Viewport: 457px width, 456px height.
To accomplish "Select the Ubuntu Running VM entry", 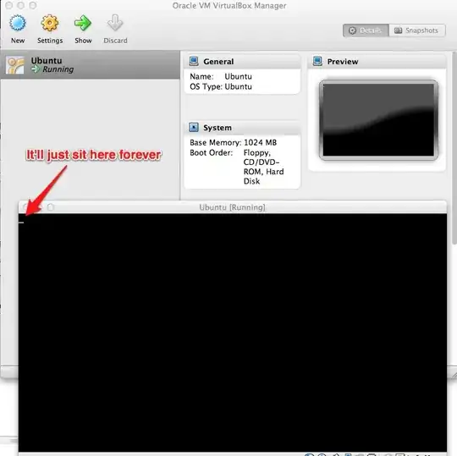I will (91, 64).
